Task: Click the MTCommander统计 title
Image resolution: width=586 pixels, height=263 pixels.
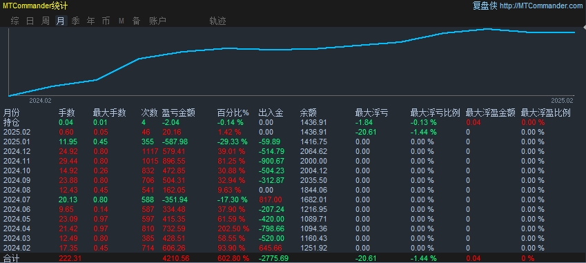Action: point(35,6)
